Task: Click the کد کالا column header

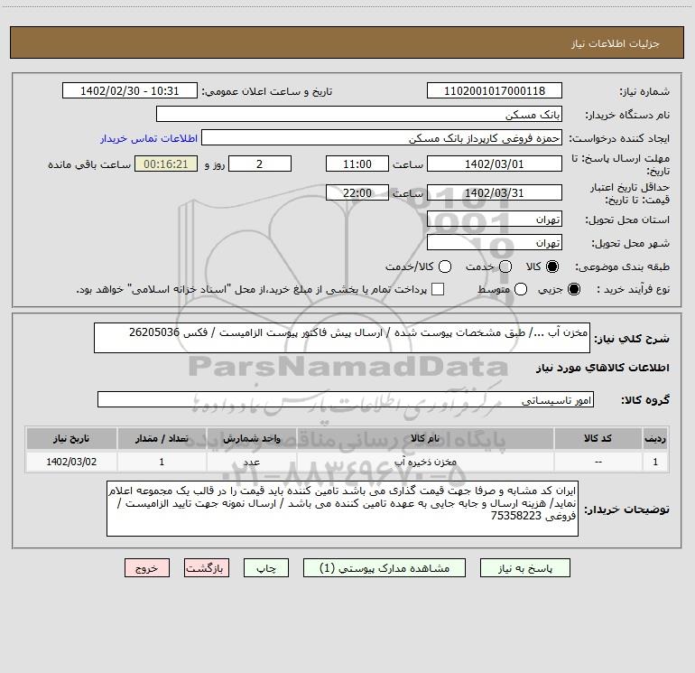Action: (598, 438)
